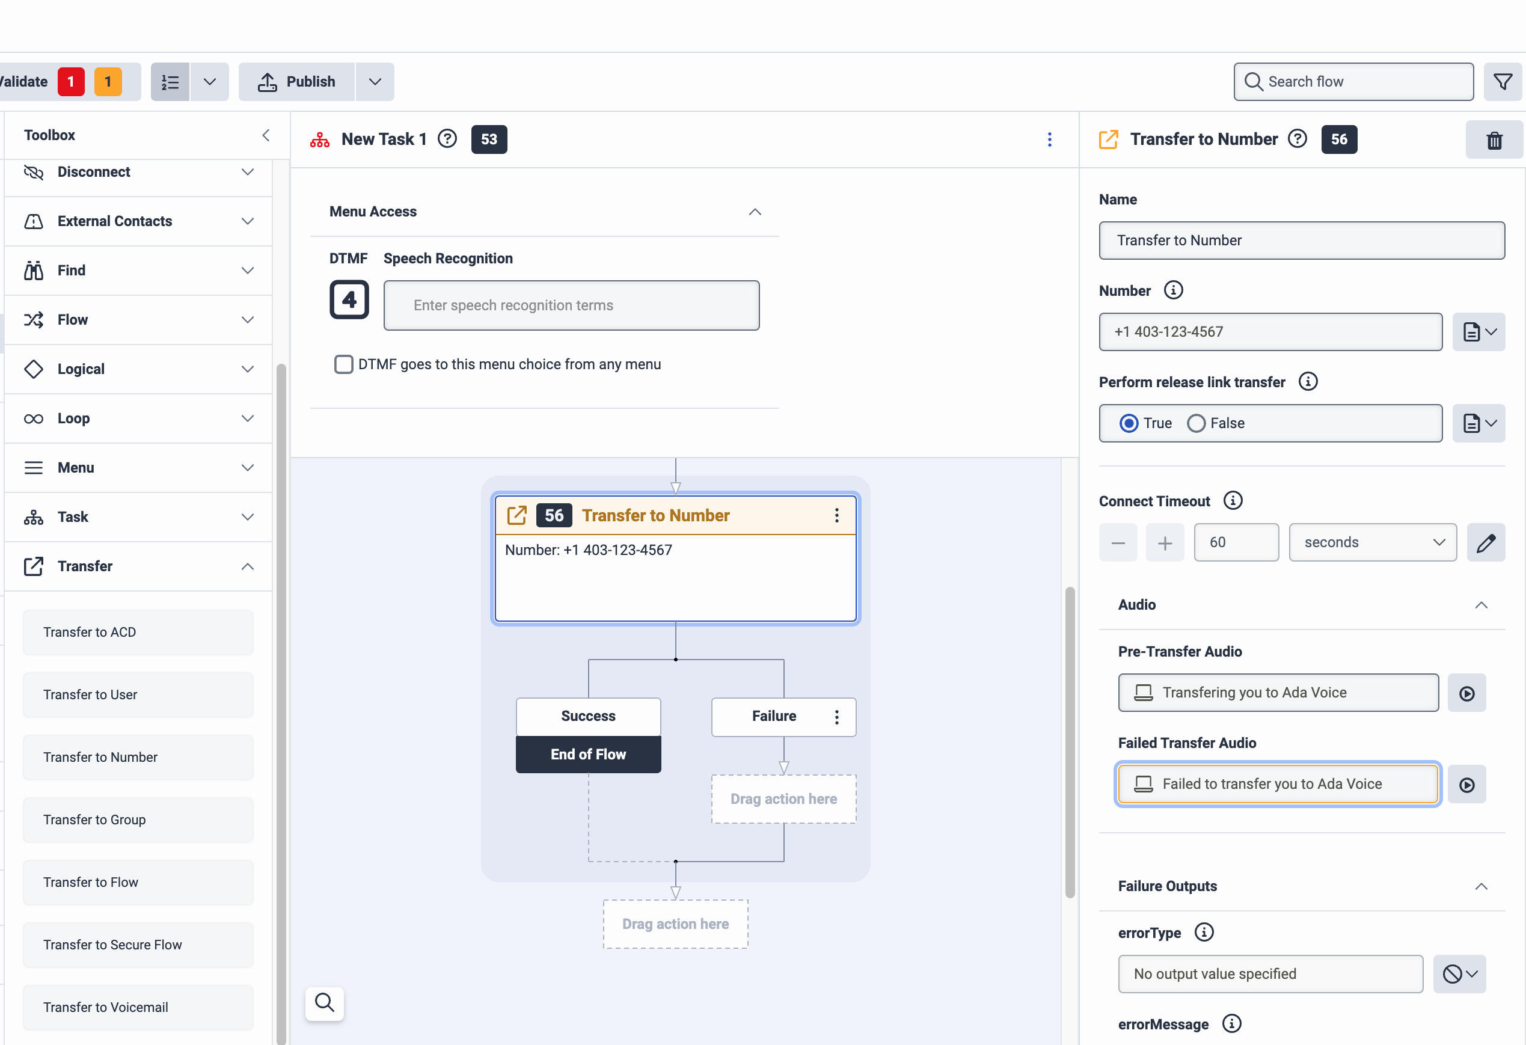Click the trash delete action icon

coord(1494,140)
